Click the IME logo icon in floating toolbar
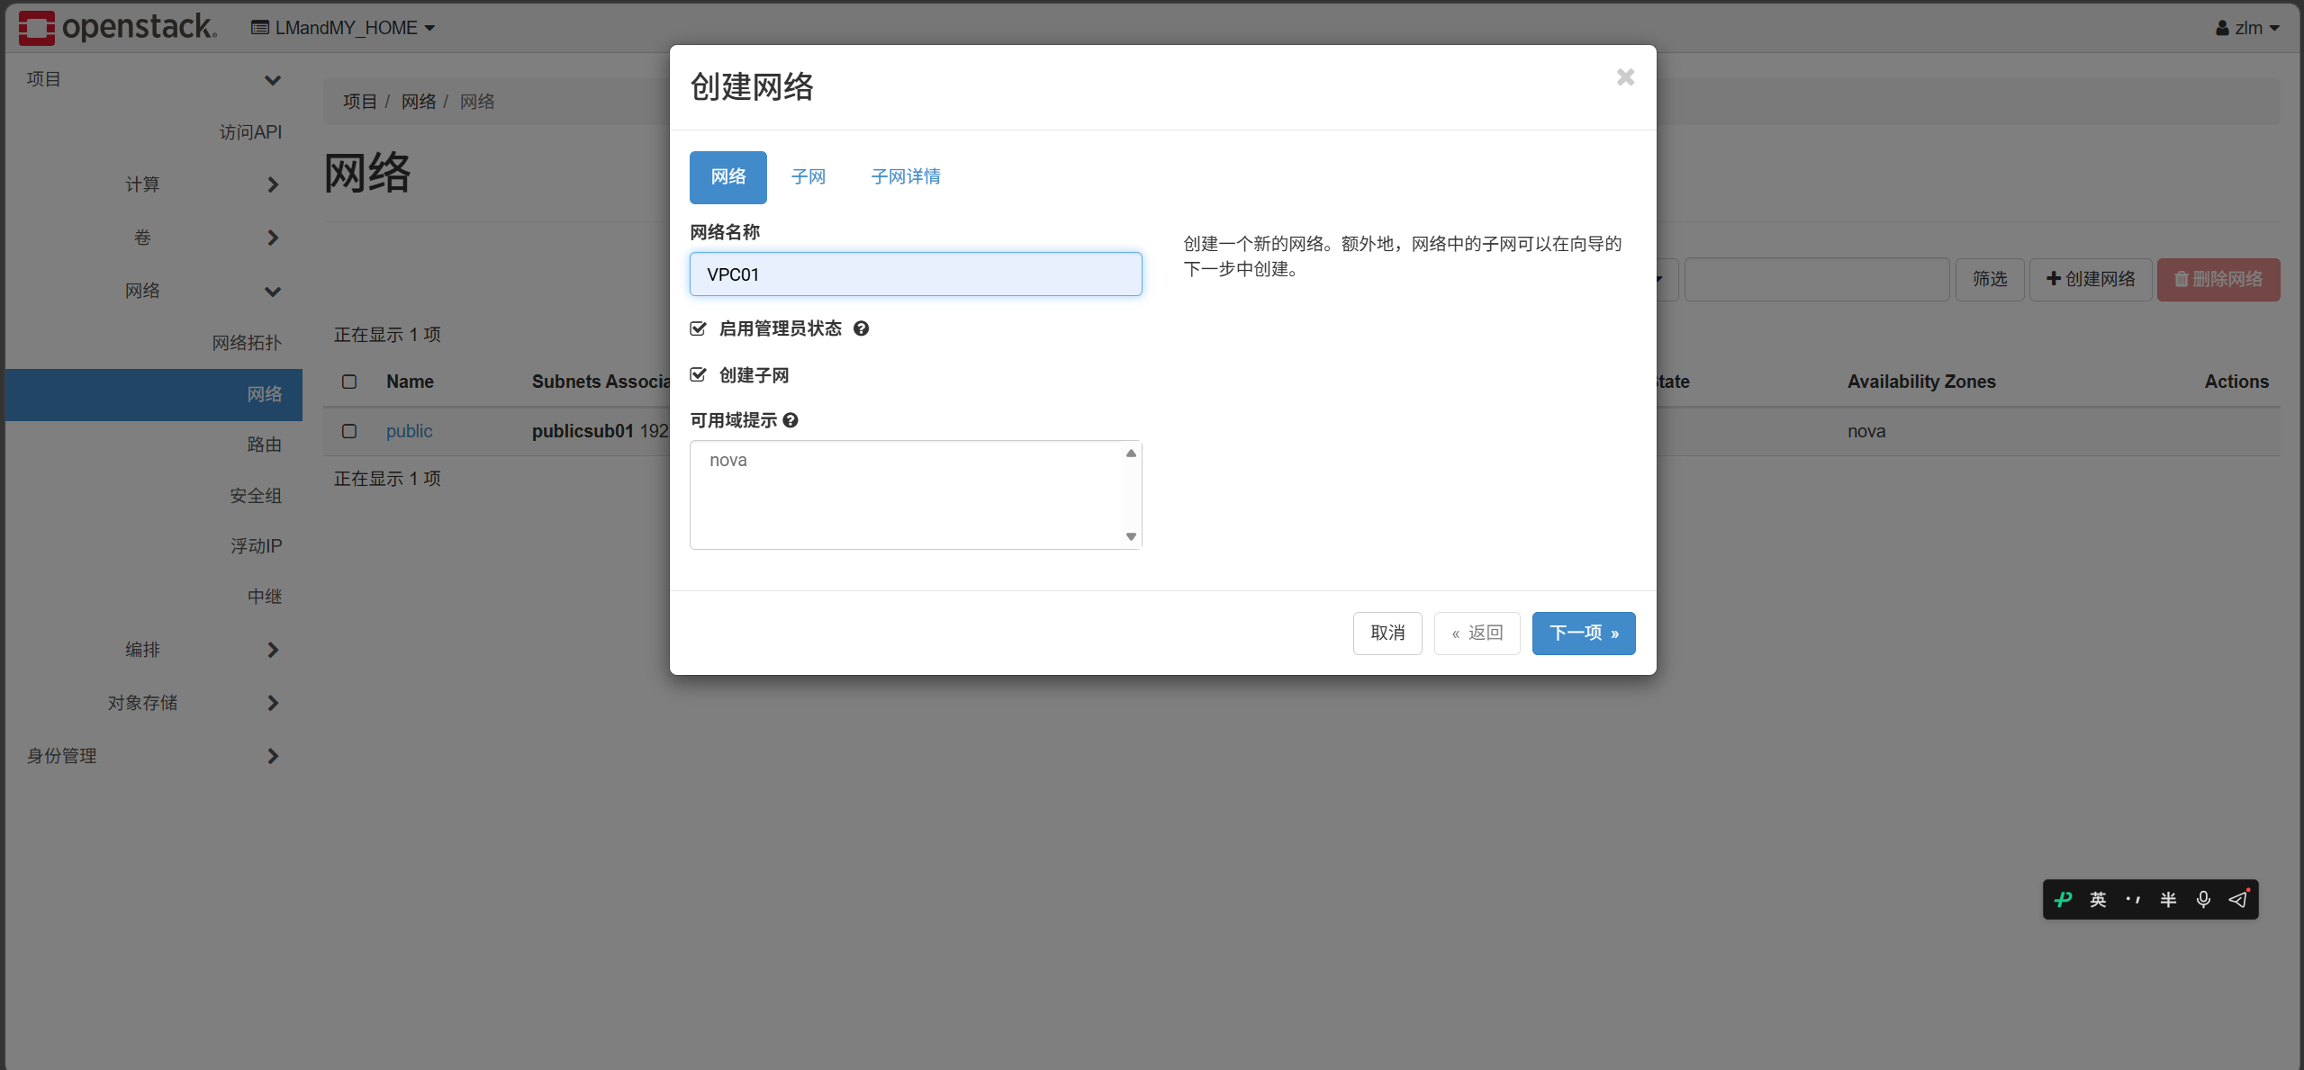The width and height of the screenshot is (2304, 1070). (x=2064, y=899)
